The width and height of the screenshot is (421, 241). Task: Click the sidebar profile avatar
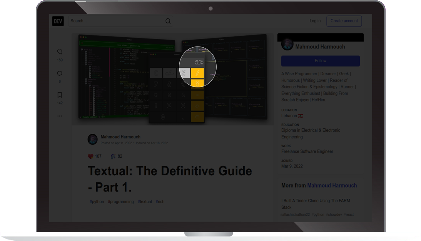[x=287, y=44]
